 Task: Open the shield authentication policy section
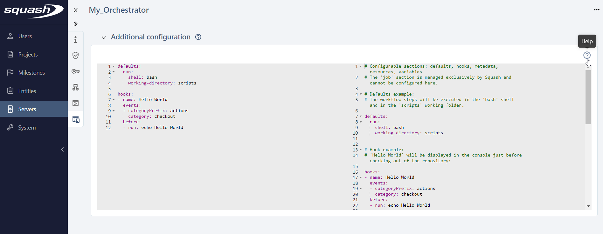point(75,56)
